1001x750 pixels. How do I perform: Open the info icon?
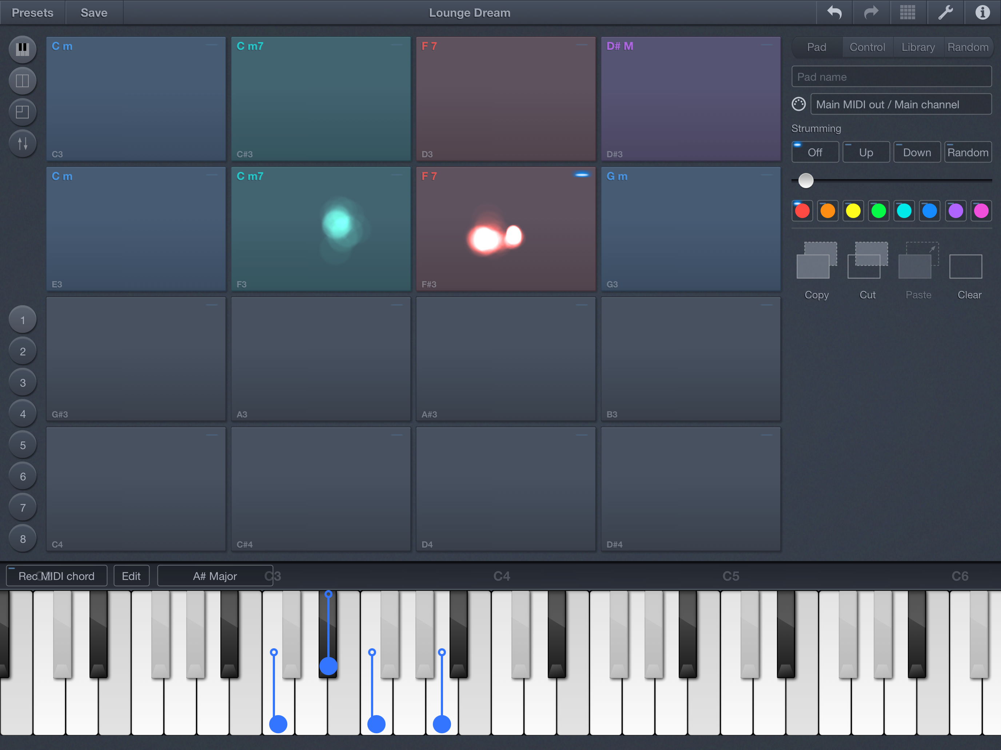(x=982, y=13)
